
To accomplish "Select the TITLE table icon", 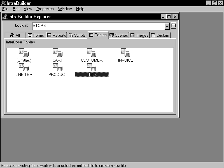I will (92, 67).
